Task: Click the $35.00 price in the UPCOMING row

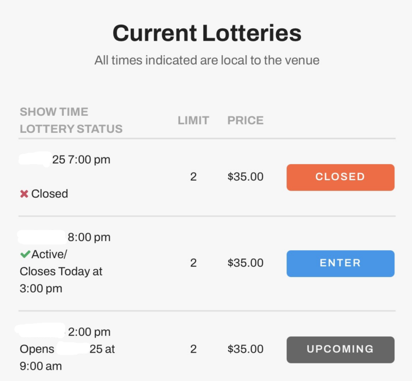Action: coord(245,349)
